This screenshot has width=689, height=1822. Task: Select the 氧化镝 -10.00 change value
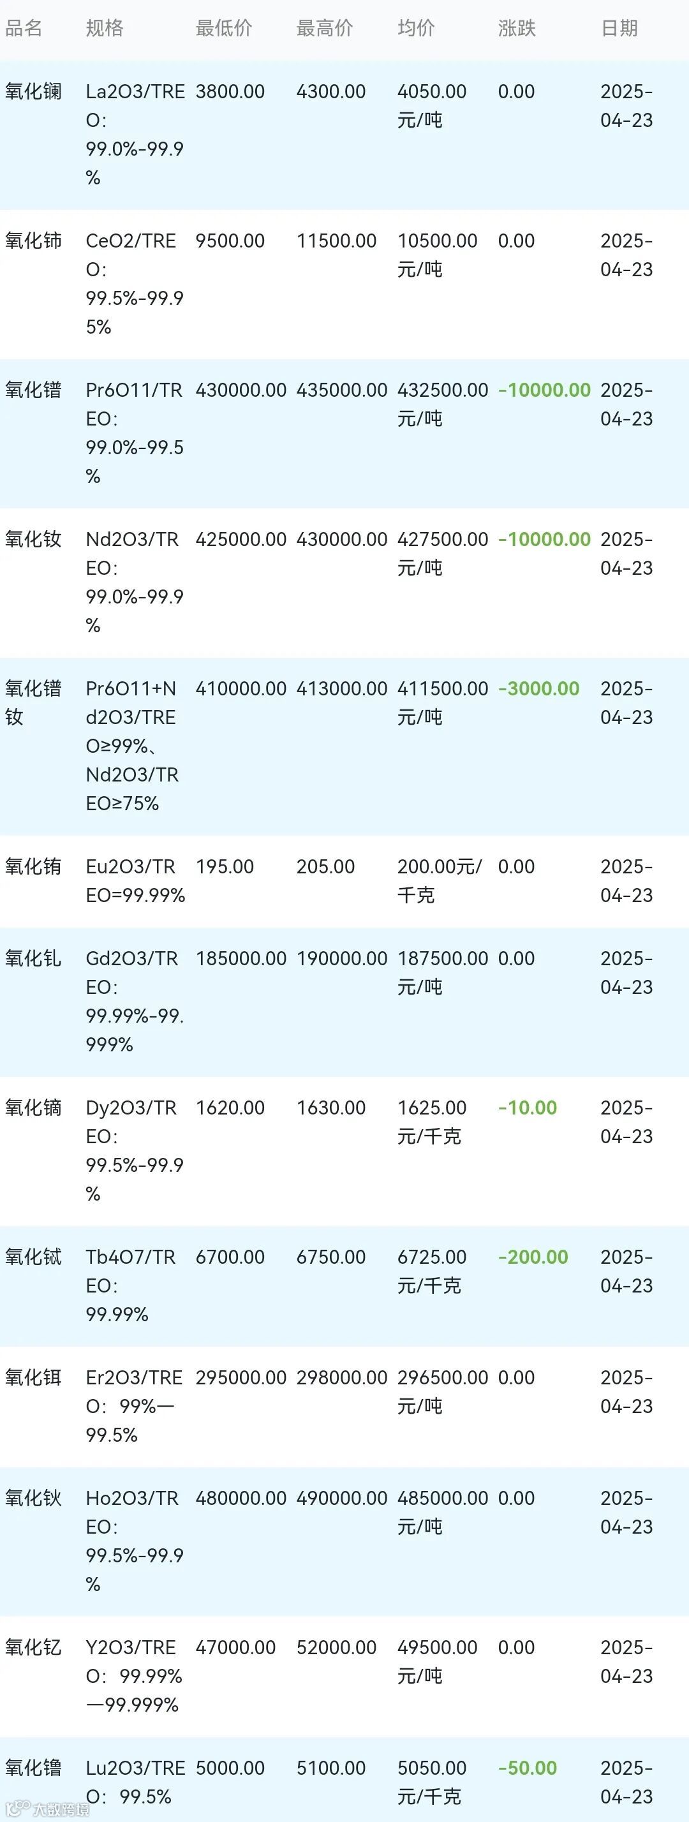click(x=527, y=1107)
